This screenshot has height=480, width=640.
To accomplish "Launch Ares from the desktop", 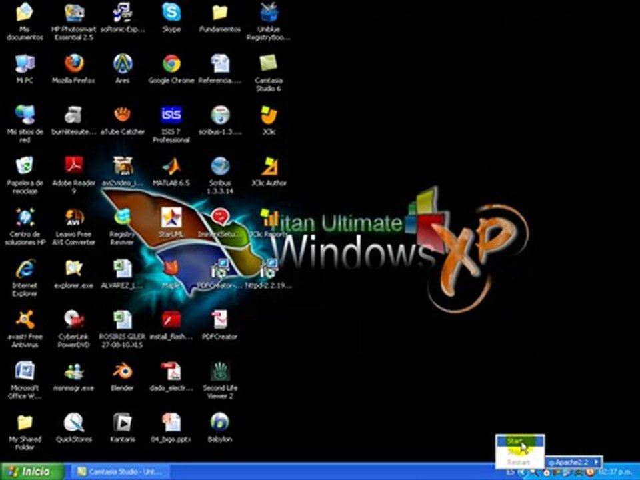I will click(x=123, y=69).
